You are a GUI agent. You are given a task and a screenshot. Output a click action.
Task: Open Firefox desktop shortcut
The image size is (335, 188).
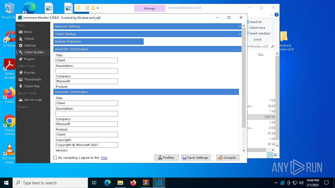click(x=9, y=95)
